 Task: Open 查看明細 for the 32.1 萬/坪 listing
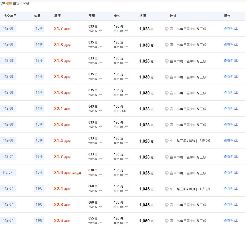[231, 109]
